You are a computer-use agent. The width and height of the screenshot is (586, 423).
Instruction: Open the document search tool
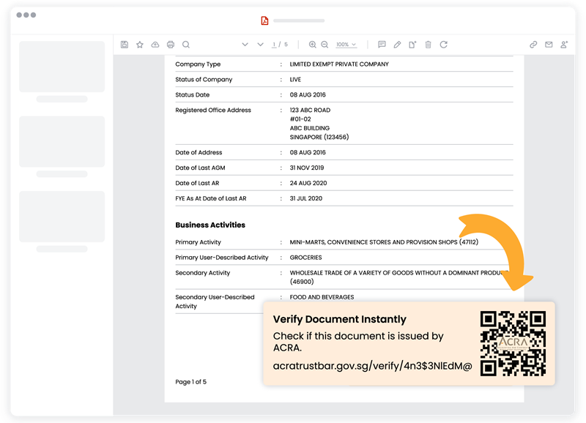(185, 45)
